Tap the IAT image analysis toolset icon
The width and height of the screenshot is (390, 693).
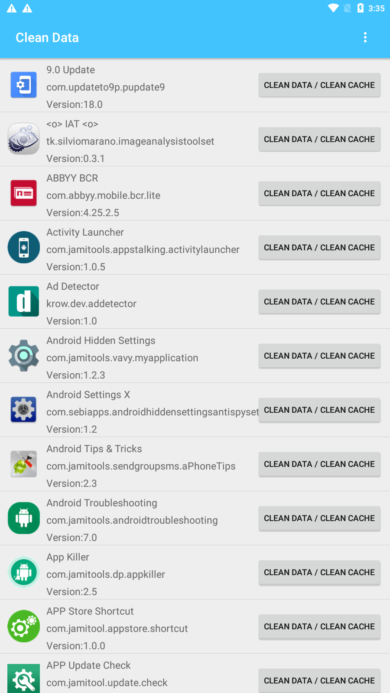point(24,139)
